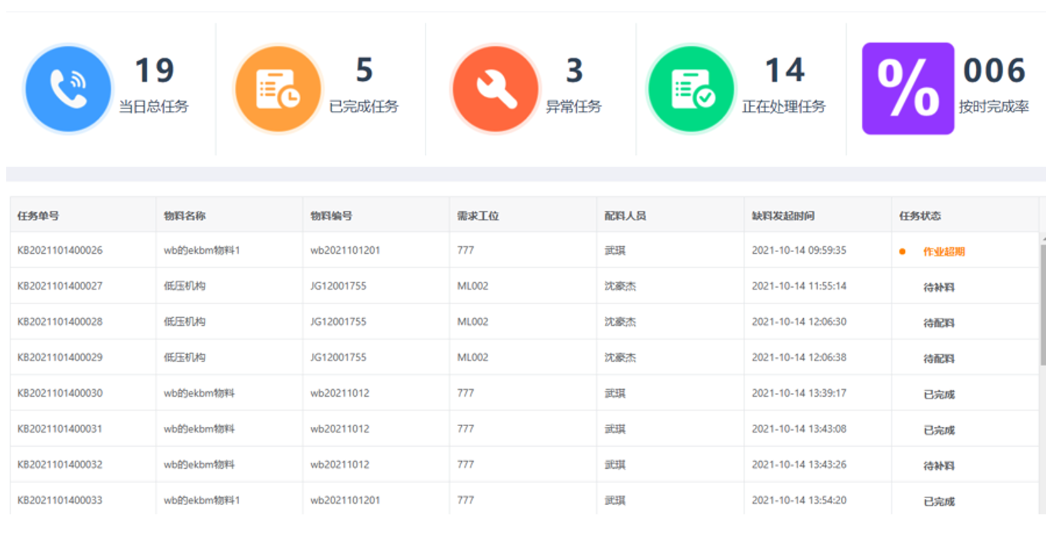The height and width of the screenshot is (549, 1046).
Task: Click the number 19 for 当日总任务
Action: click(x=154, y=70)
